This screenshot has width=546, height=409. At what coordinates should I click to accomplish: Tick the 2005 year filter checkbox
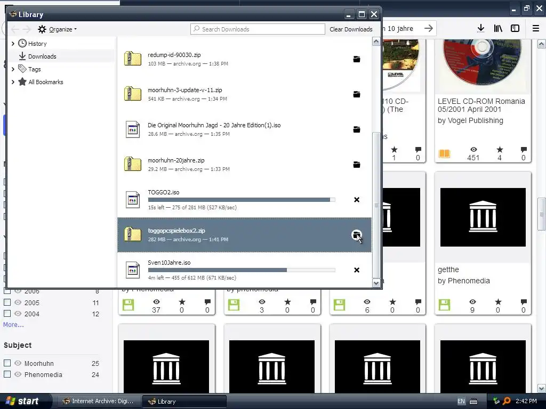[x=7, y=302]
